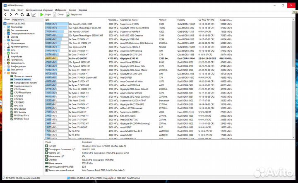Open the FPU Mandel benchmark
Image resolution: width=298 pixels, height=183 pixels.
(x=20, y=109)
